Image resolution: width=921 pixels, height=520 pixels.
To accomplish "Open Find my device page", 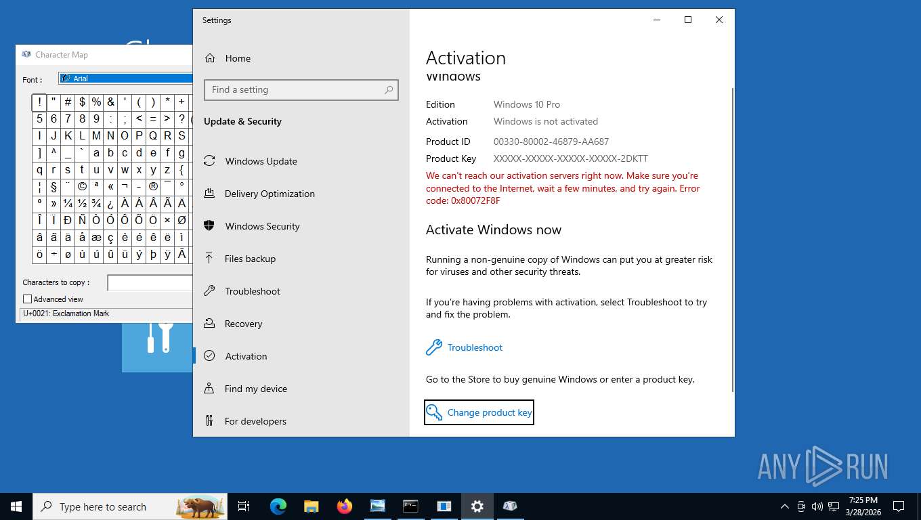I will [256, 389].
